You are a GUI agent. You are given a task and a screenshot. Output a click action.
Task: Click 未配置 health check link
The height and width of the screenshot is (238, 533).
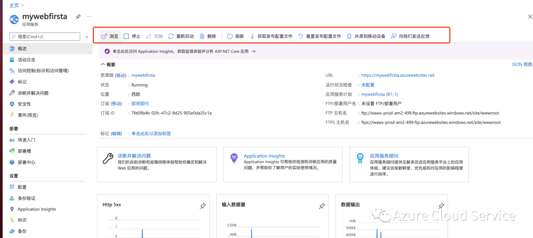click(x=368, y=85)
